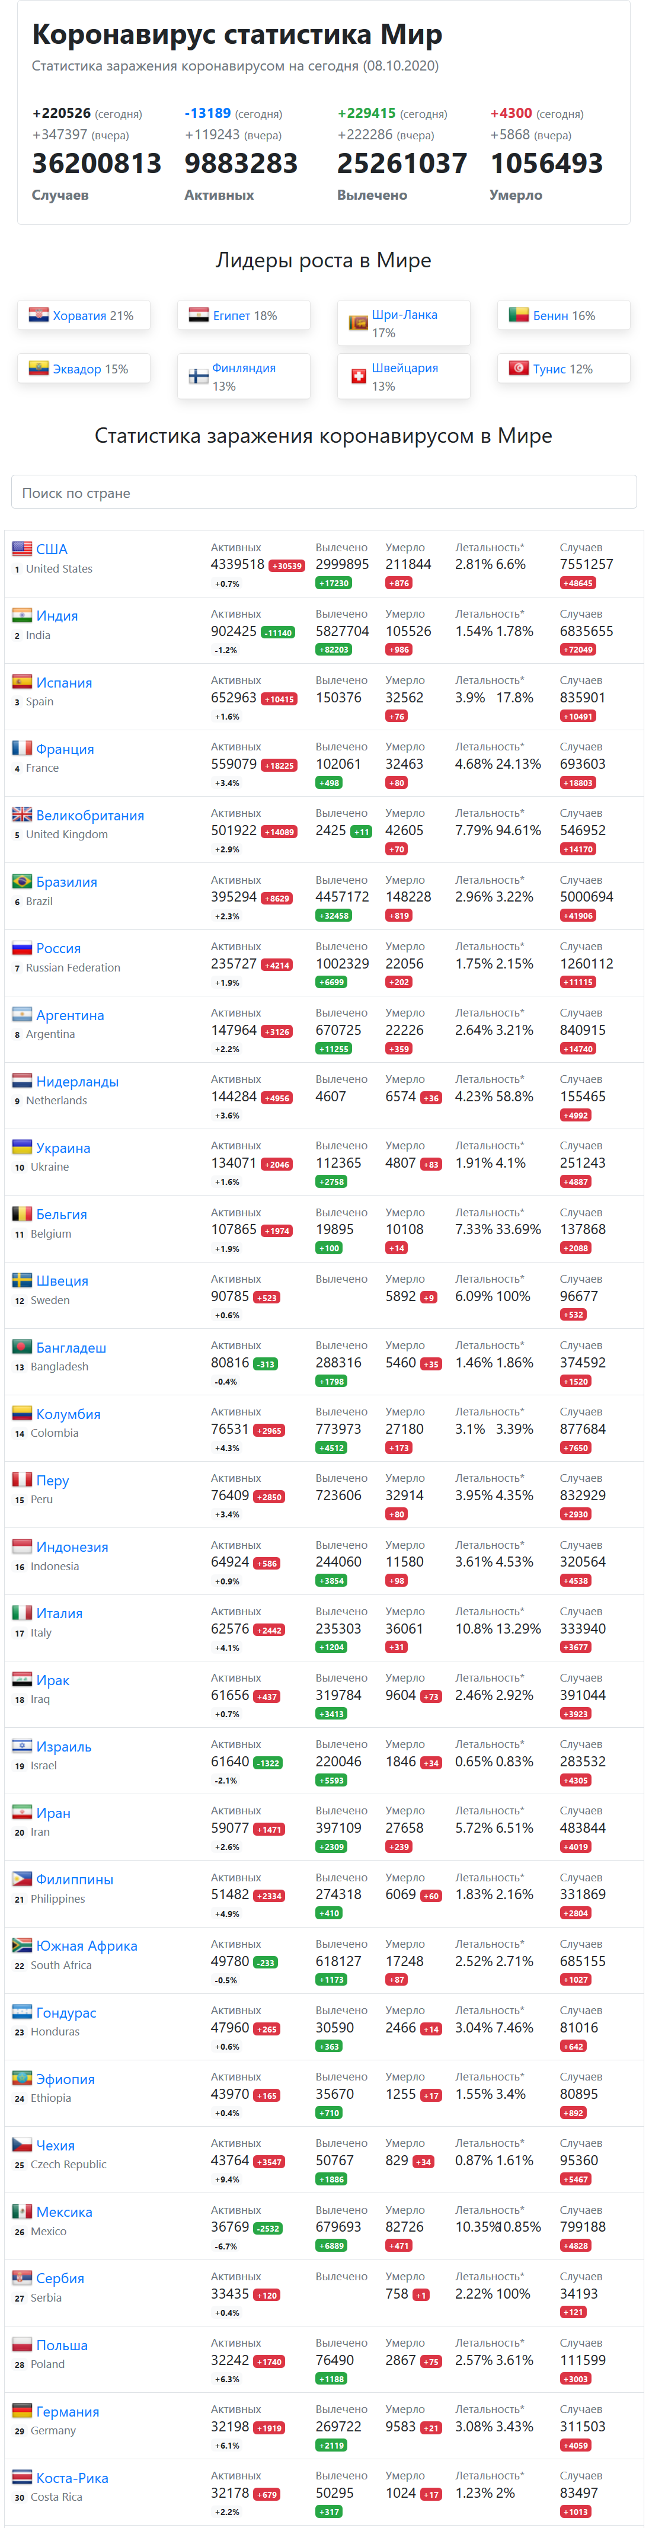The image size is (649, 2528).
Task: Click the Switzerland flag icon
Action: [x=359, y=375]
